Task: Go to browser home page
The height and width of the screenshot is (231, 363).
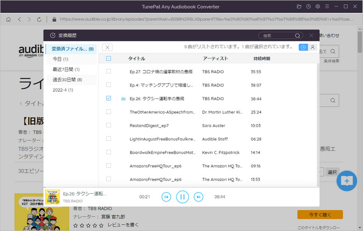Action: click(8, 20)
